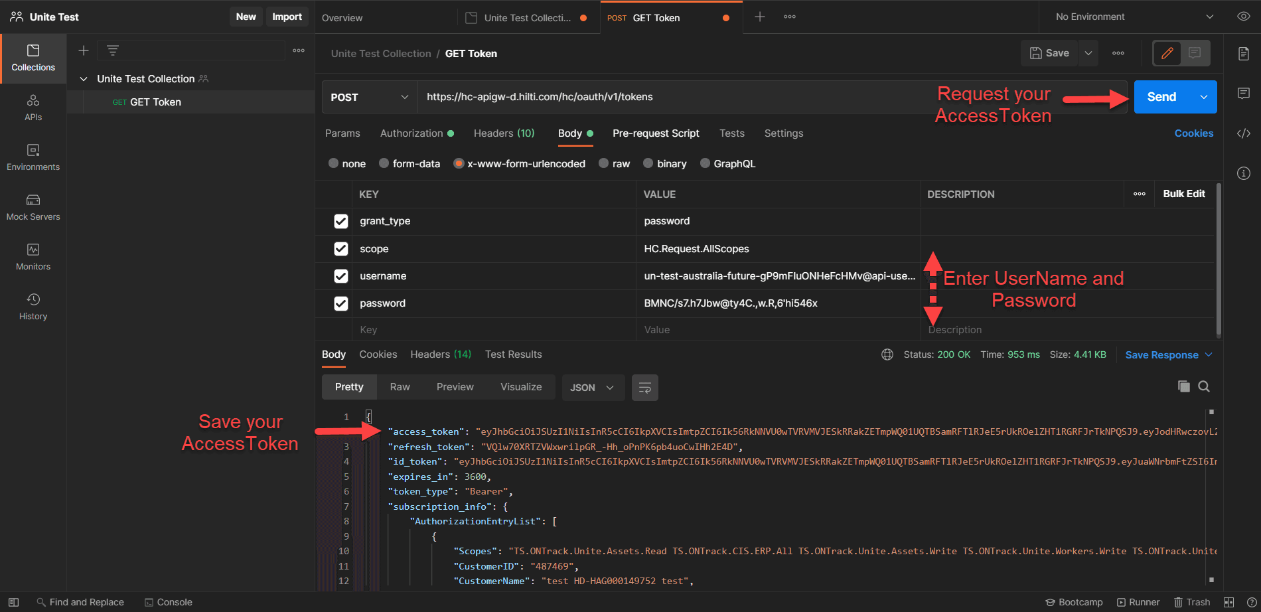
Task: Open the column options menu next to Bulk Edit
Action: click(1140, 194)
